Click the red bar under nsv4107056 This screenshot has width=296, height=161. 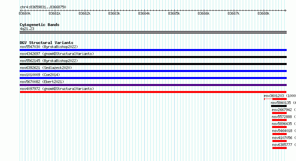(x=280, y=141)
